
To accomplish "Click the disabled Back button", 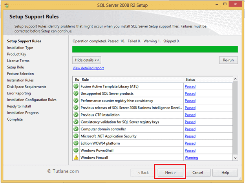I will (143, 172).
